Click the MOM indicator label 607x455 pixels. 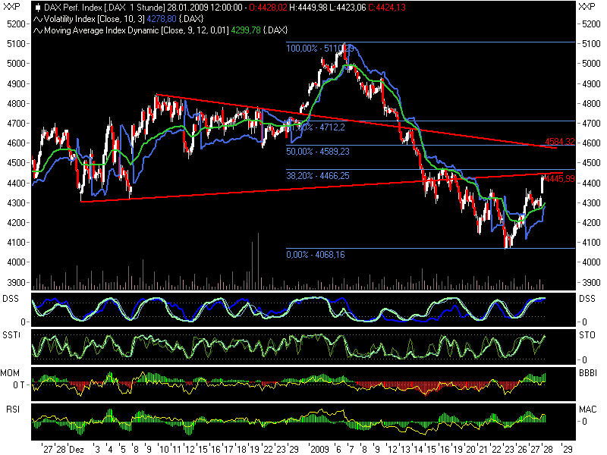click(10, 373)
